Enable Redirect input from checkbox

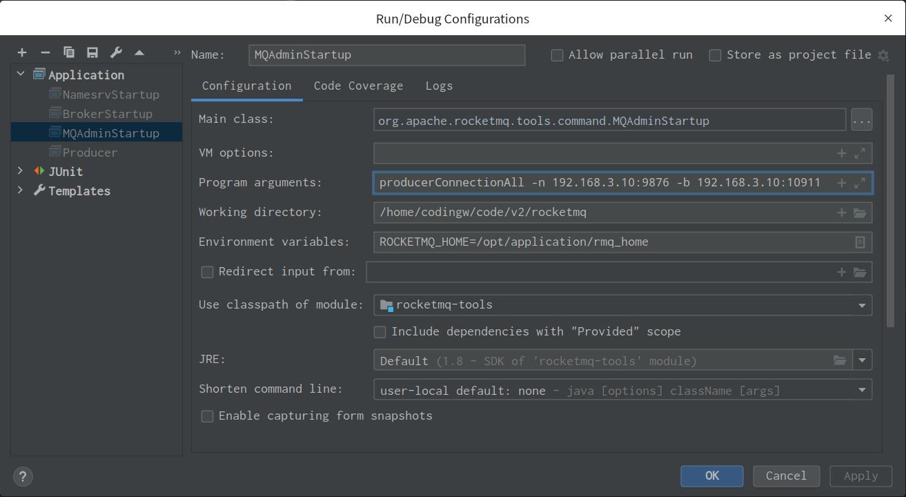(207, 272)
